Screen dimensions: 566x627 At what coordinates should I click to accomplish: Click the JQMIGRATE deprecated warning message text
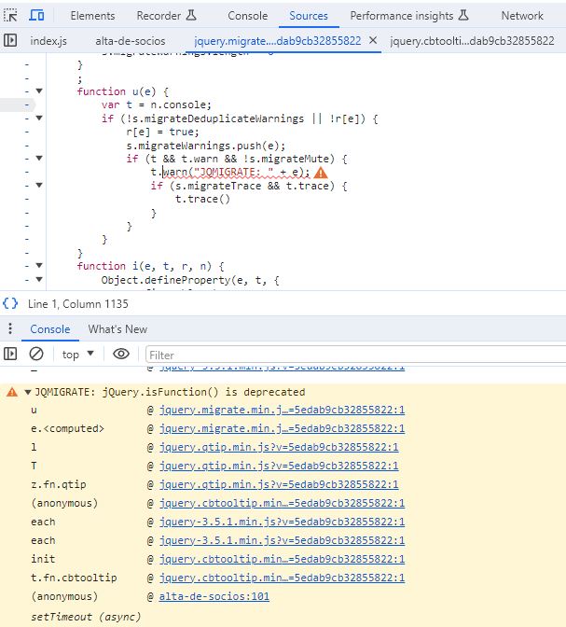[x=170, y=392]
